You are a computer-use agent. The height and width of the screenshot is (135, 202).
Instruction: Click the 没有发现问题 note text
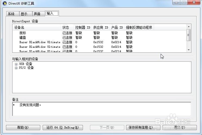pyautogui.click(x=30, y=105)
